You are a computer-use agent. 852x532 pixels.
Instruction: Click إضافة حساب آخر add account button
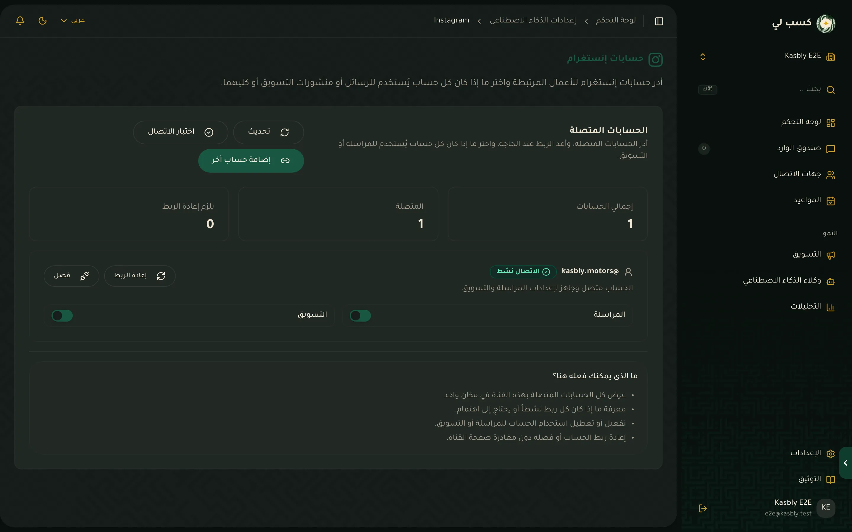251,160
